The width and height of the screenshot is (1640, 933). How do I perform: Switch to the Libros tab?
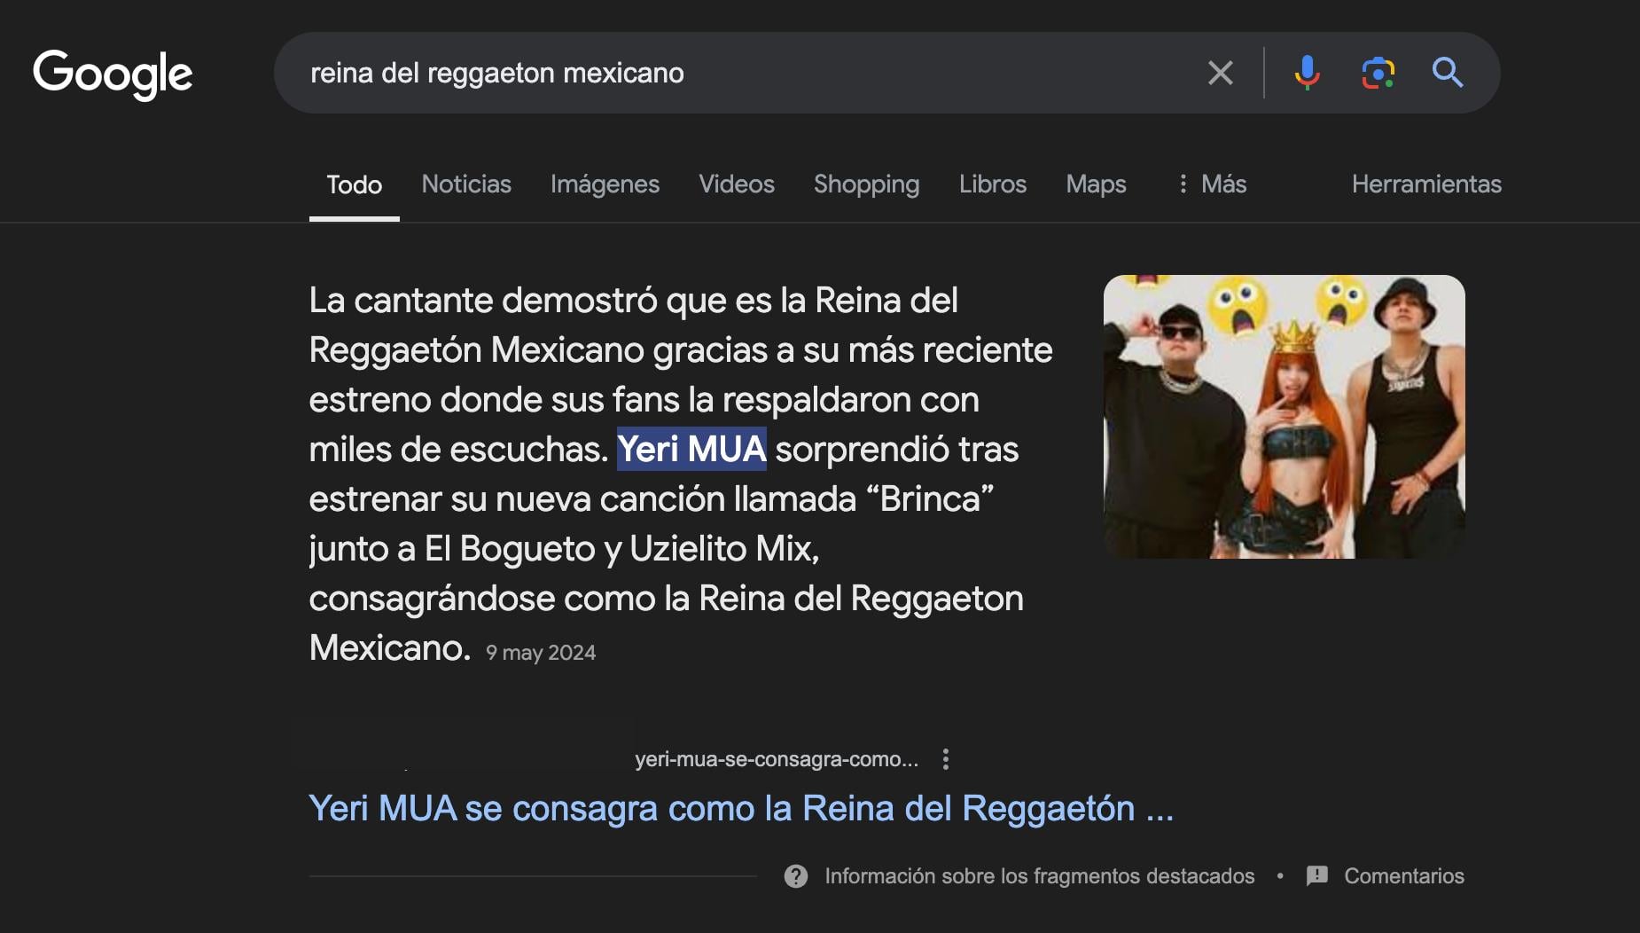click(992, 184)
